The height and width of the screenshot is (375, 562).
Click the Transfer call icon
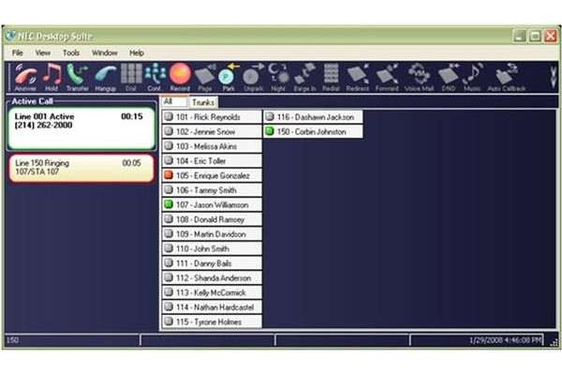(x=78, y=77)
